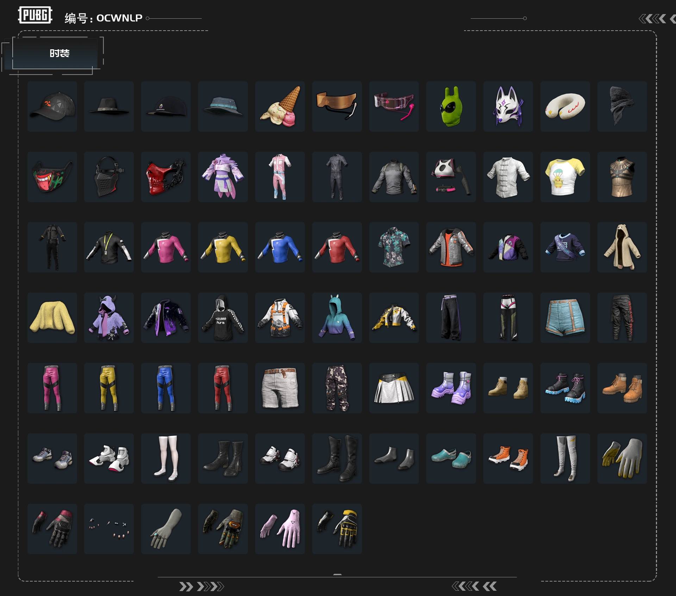Image resolution: width=676 pixels, height=596 pixels.
Task: Select the green alien mask
Action: pos(451,106)
